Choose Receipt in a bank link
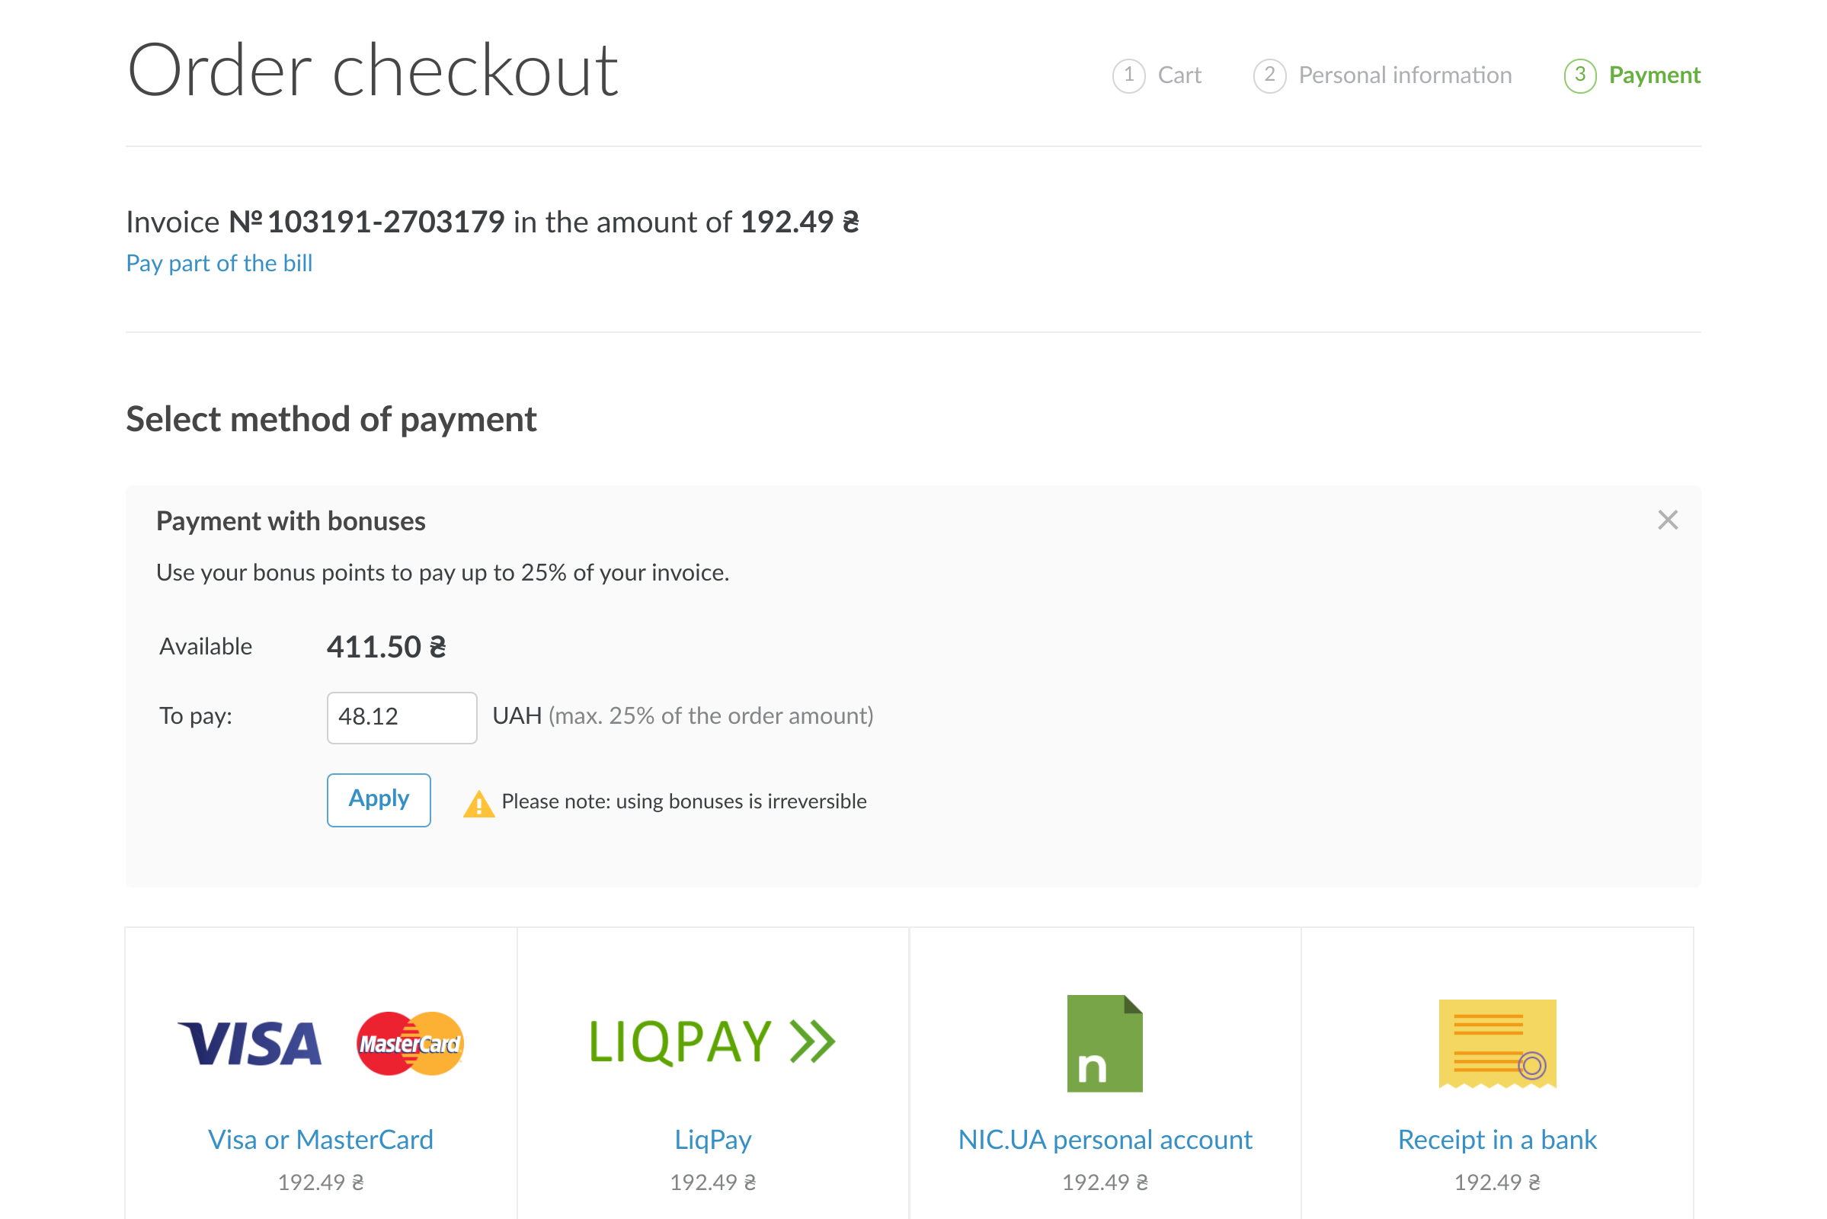 coord(1496,1139)
